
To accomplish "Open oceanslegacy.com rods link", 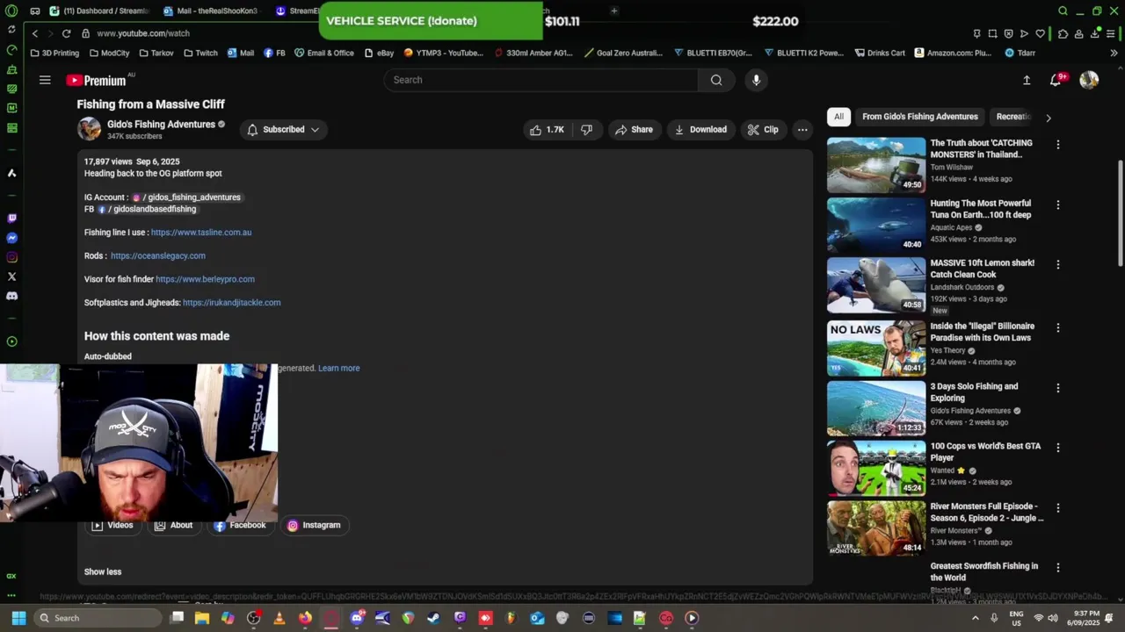I will pos(158,255).
